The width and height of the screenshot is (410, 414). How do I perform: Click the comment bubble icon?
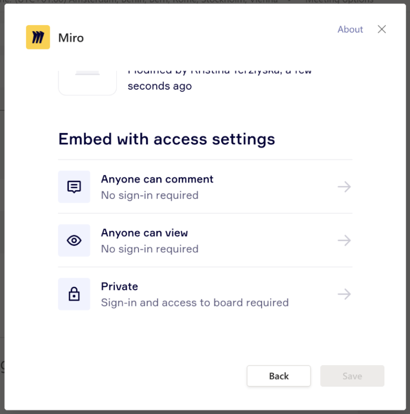pyautogui.click(x=74, y=187)
